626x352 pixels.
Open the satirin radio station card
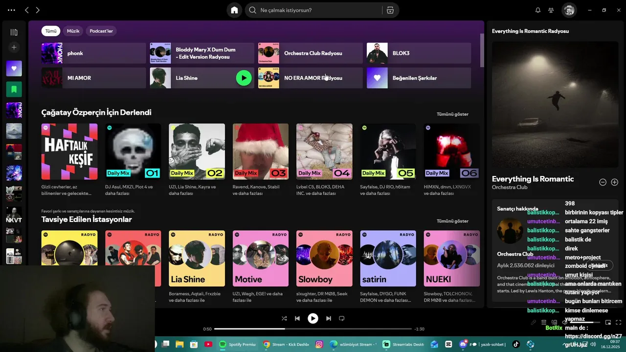(388, 266)
